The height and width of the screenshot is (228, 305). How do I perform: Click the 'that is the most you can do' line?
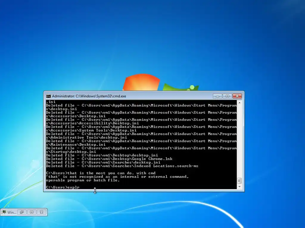(101, 173)
